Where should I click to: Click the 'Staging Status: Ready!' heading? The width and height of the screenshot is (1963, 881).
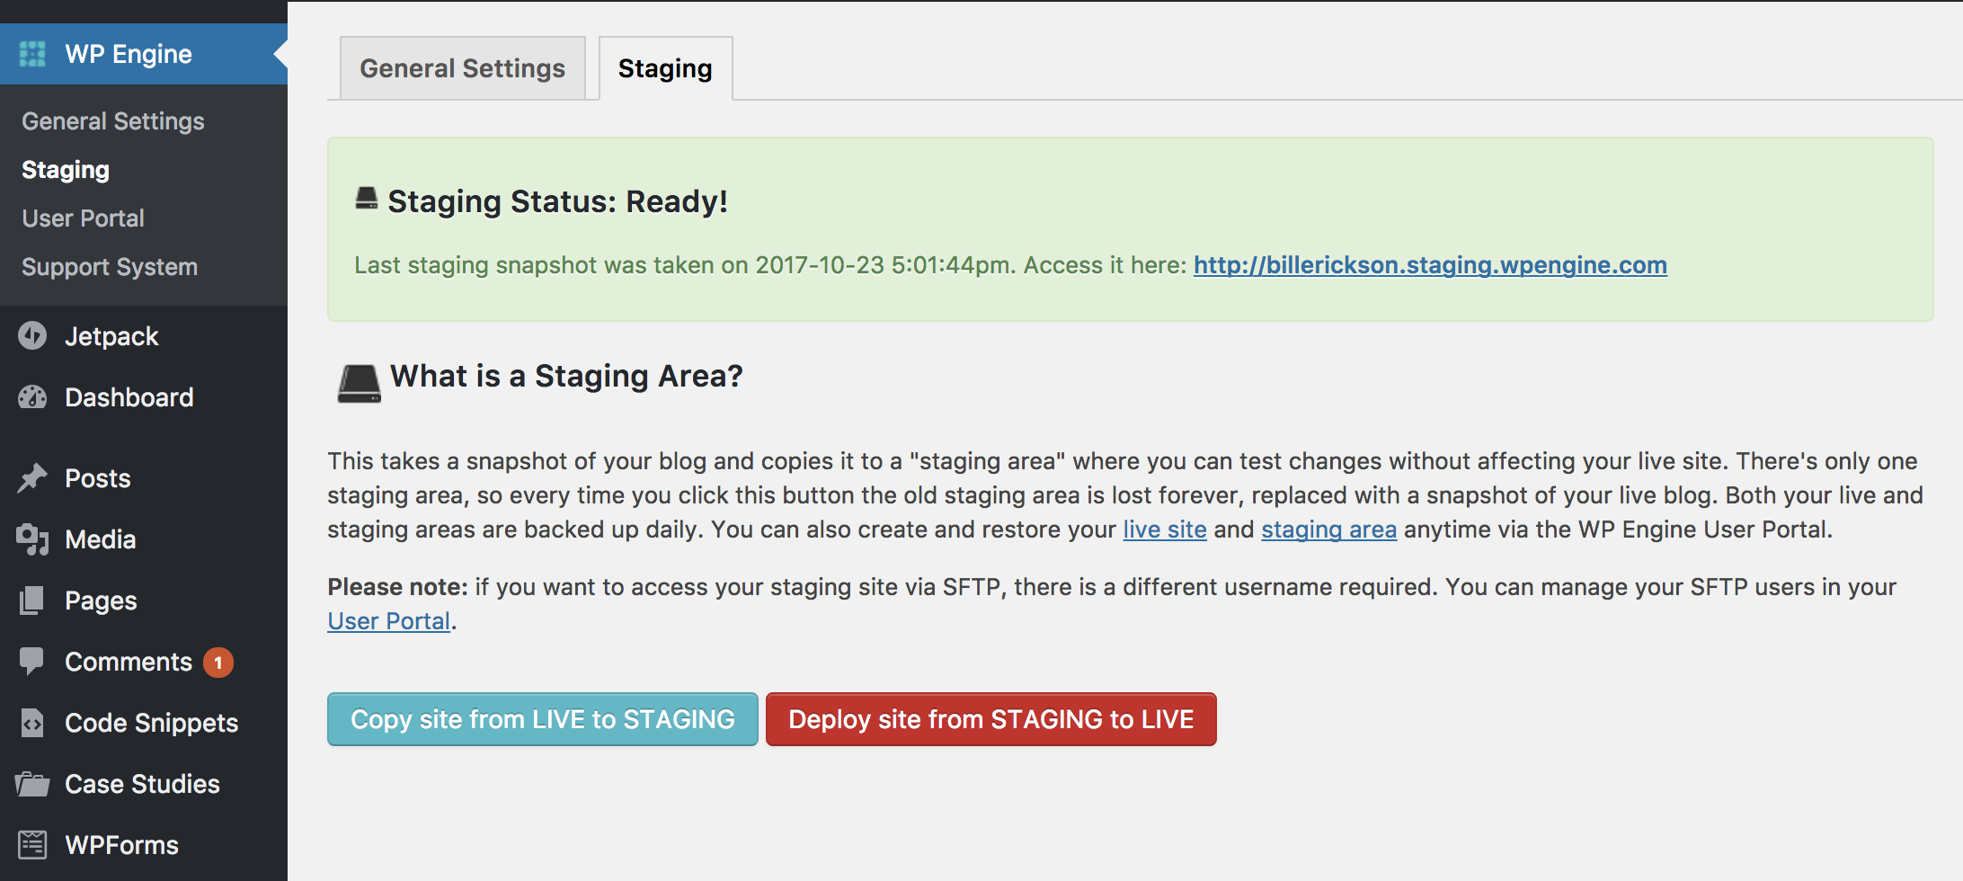tap(557, 201)
